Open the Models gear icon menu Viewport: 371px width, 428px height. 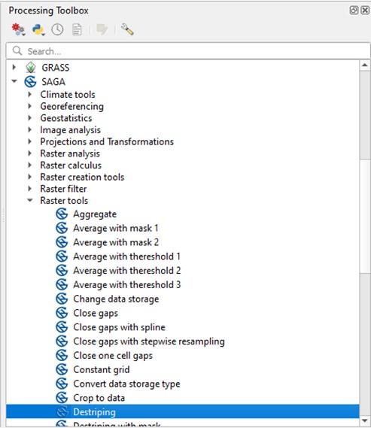pyautogui.click(x=19, y=29)
